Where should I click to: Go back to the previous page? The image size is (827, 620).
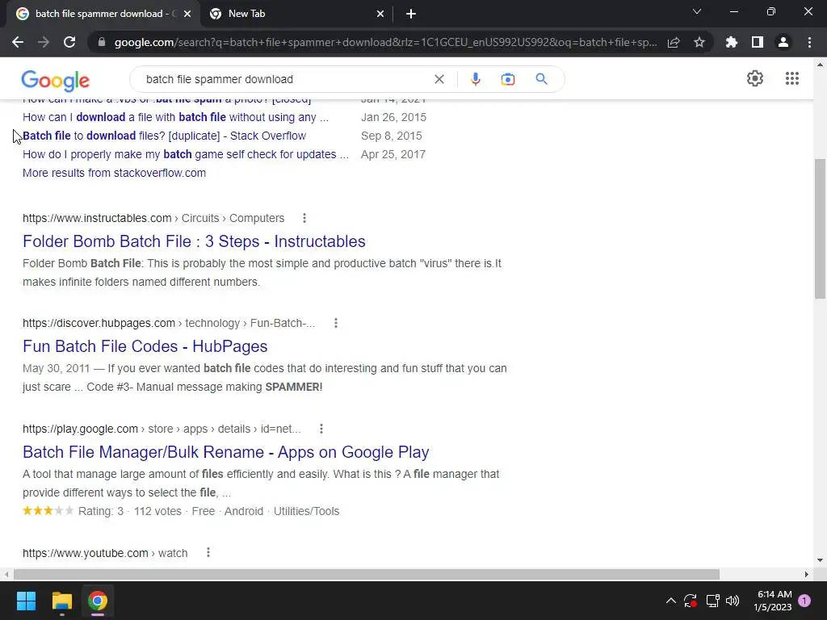point(18,42)
